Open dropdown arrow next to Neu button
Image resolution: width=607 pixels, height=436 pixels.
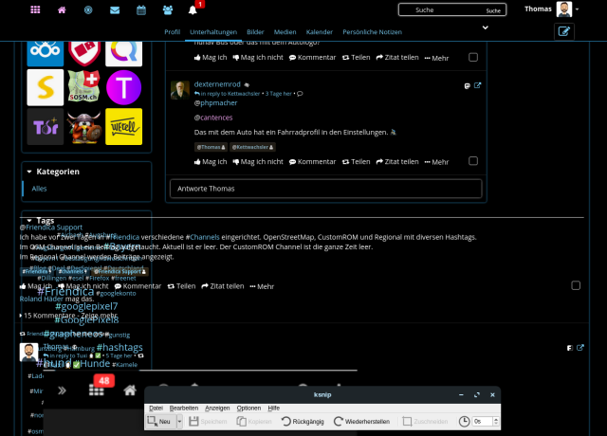pyautogui.click(x=177, y=421)
